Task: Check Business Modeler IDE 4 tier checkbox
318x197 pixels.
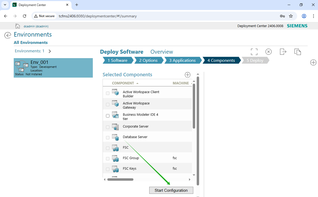Action: [x=108, y=116]
